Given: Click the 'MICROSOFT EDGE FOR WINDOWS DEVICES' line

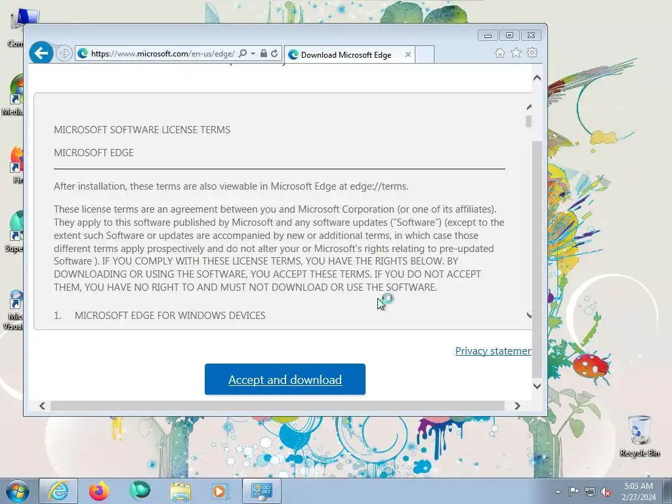Looking at the screenshot, I should pyautogui.click(x=170, y=316).
